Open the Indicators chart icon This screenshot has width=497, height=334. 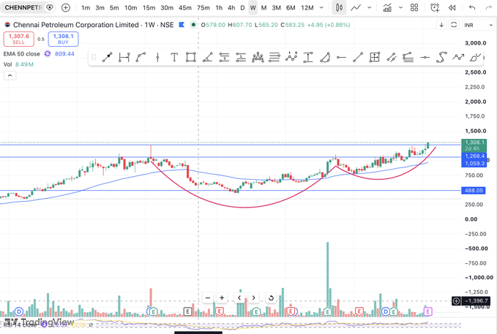pos(387,7)
